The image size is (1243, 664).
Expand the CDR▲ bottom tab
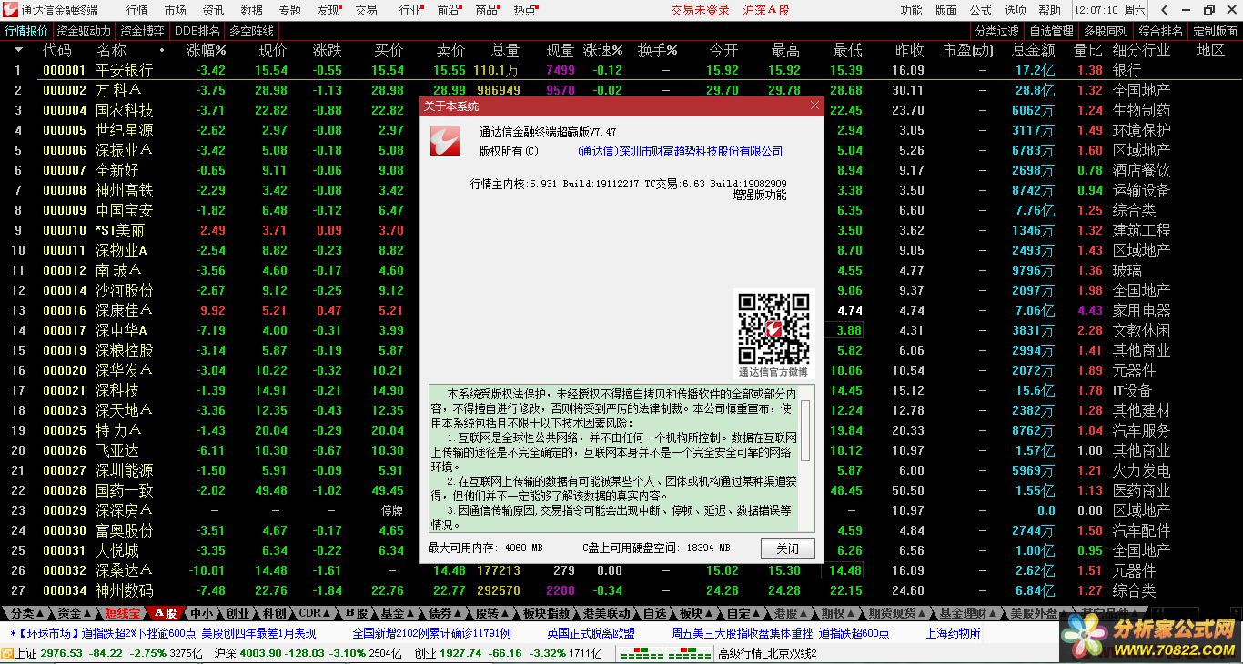(315, 613)
